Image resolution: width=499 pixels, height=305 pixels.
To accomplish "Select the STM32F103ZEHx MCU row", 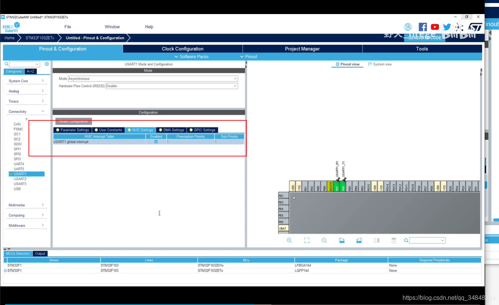I will tap(242, 265).
